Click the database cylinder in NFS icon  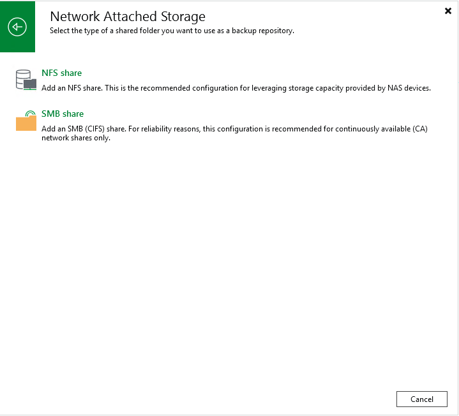(23, 78)
